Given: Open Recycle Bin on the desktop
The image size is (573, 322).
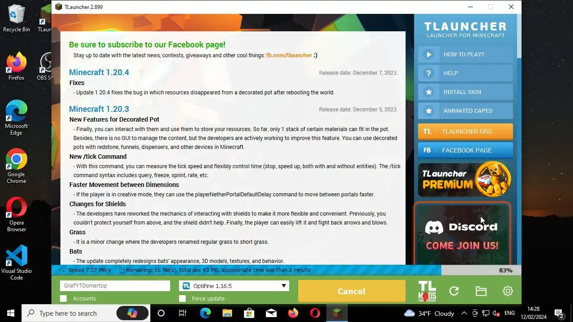Looking at the screenshot, I should (x=17, y=19).
